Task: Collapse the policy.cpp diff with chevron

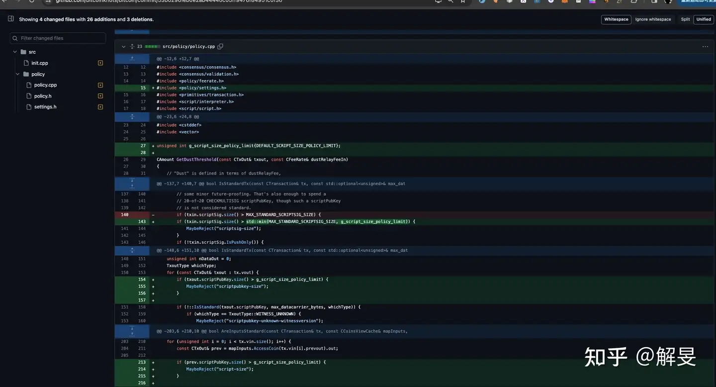Action: tap(123, 46)
